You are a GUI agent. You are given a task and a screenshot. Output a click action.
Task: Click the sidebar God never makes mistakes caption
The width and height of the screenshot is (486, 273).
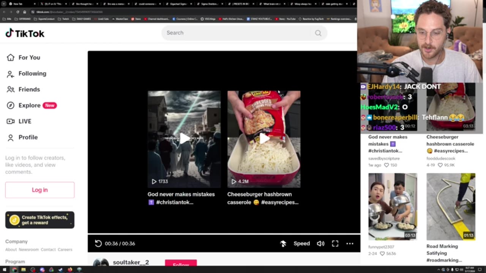388,144
